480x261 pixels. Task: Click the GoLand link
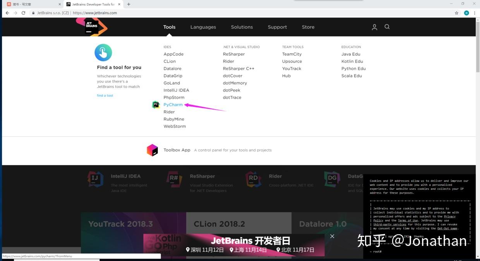171,83
